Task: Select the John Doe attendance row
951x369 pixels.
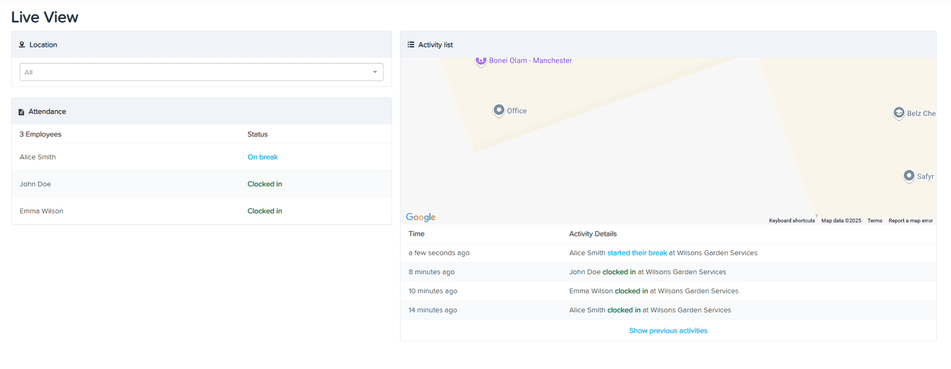Action: (x=201, y=184)
